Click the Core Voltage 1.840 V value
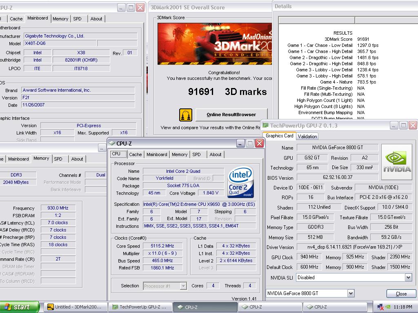The height and width of the screenshot is (313, 418). 211,193
